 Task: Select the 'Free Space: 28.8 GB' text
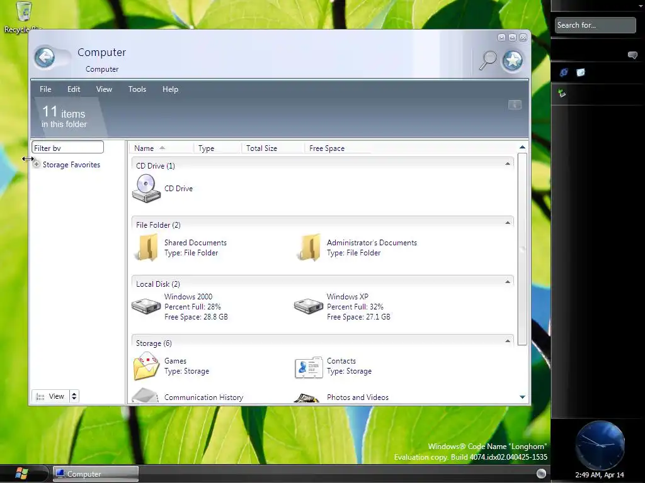pyautogui.click(x=196, y=317)
